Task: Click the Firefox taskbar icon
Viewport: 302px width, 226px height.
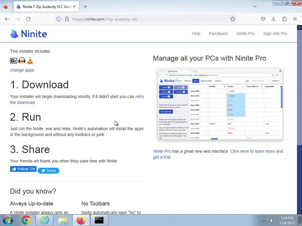Action: pyautogui.click(x=81, y=220)
